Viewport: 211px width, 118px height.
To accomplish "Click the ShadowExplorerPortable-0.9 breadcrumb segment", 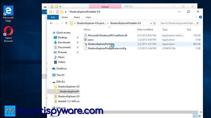I will pyautogui.click(x=125, y=23).
